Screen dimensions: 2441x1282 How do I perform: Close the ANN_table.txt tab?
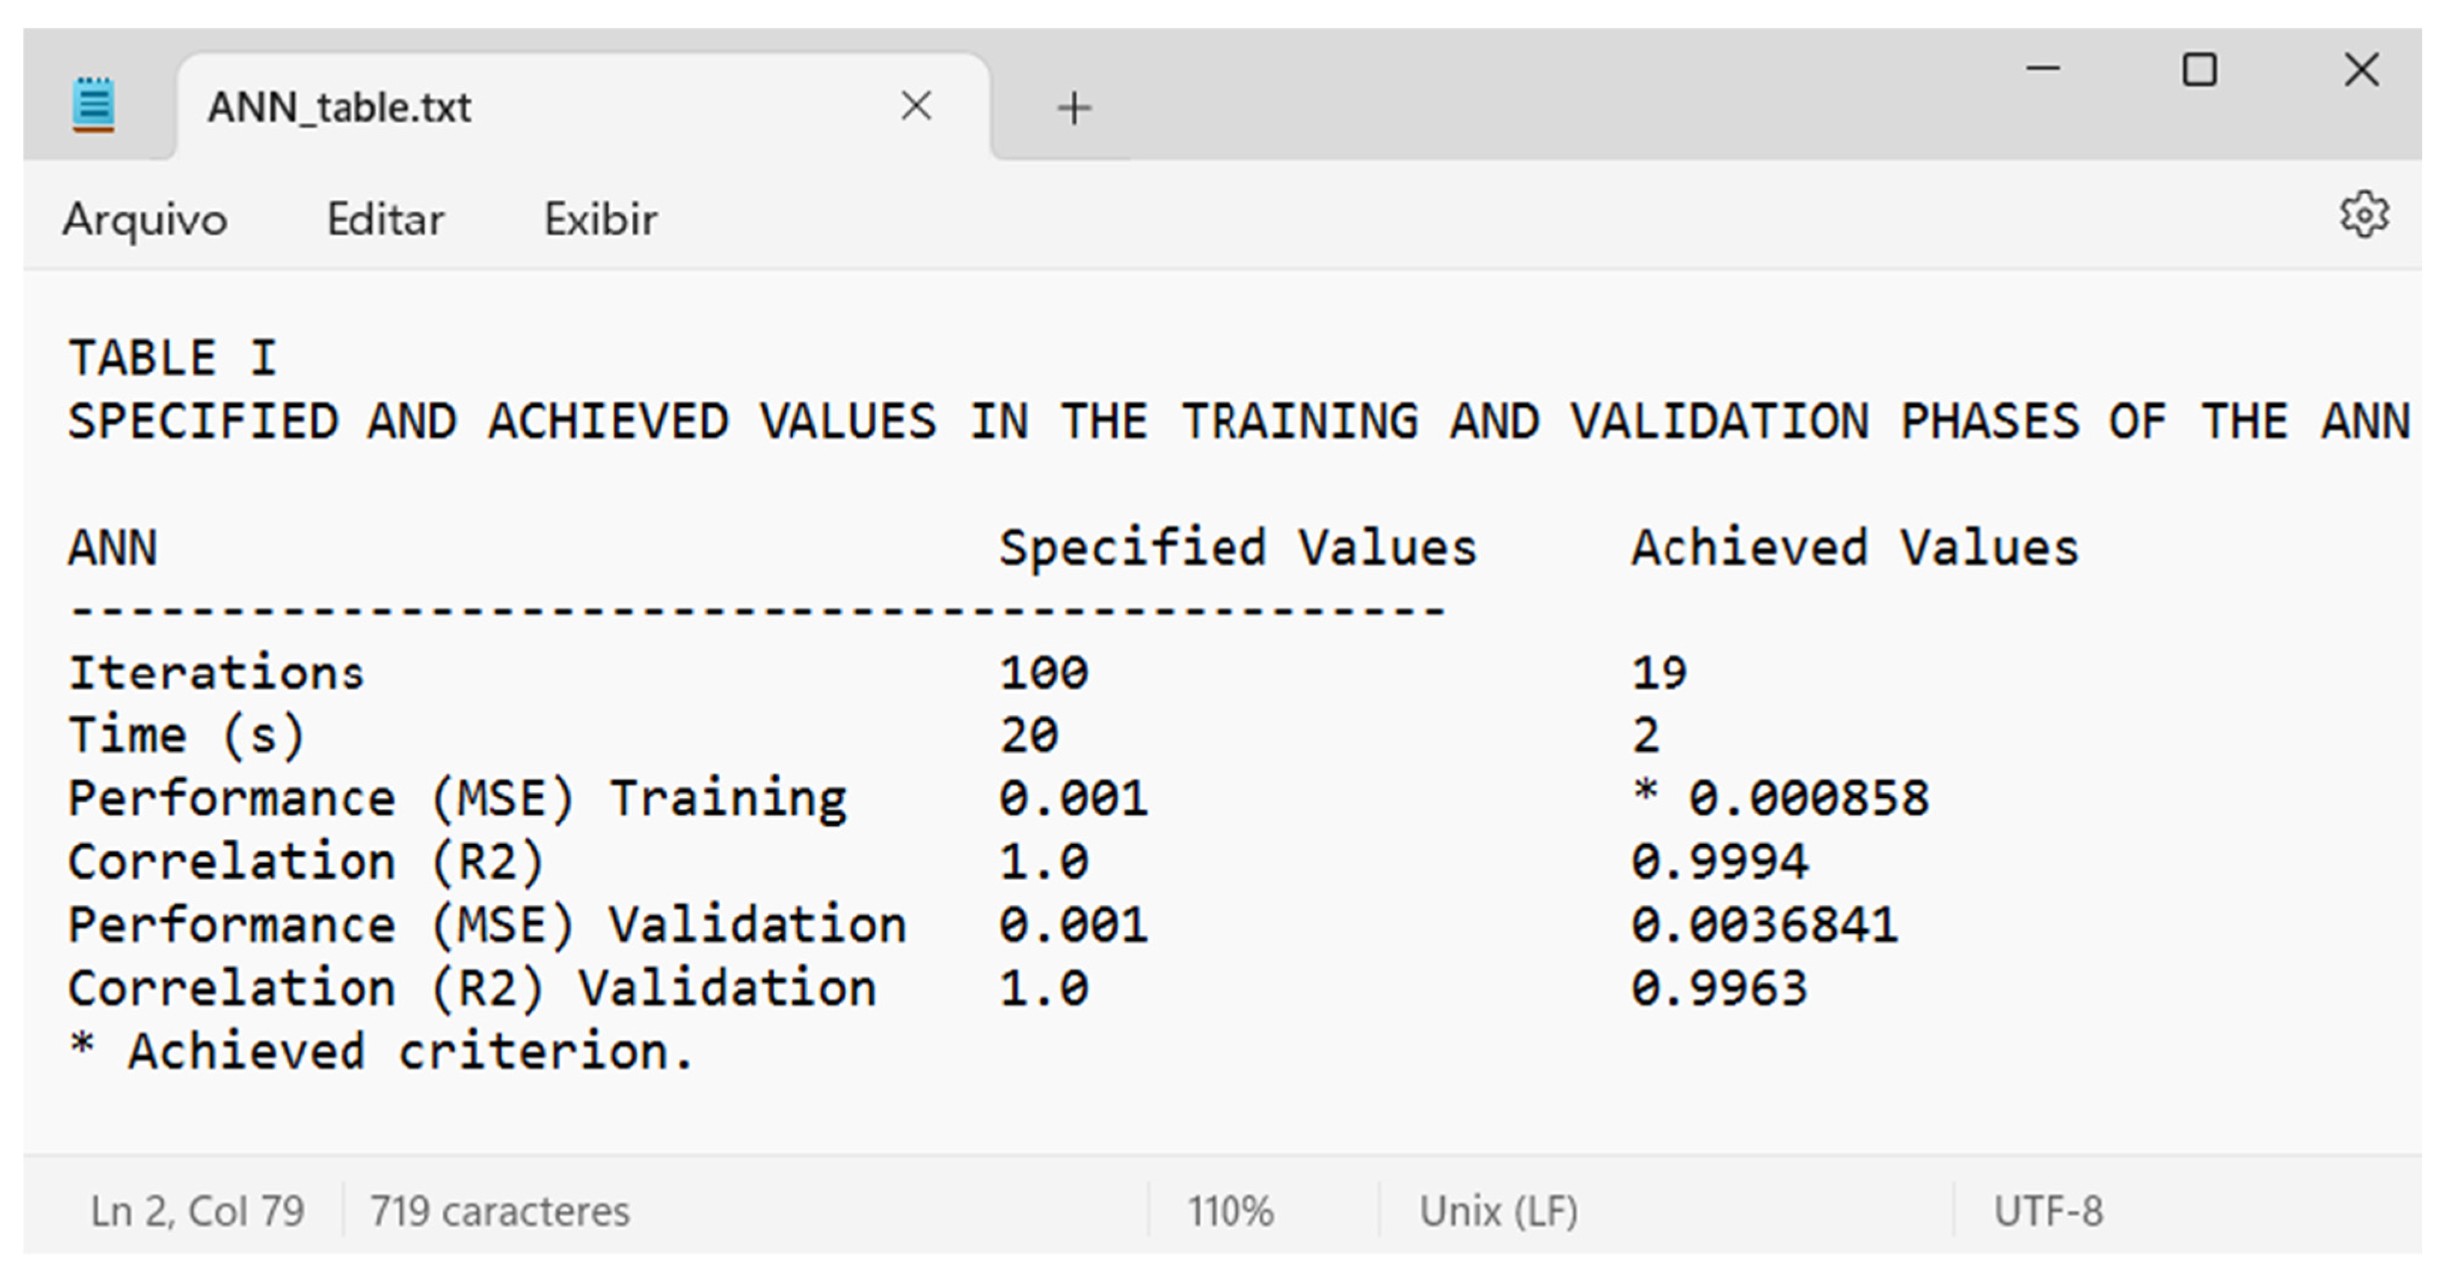(x=915, y=106)
